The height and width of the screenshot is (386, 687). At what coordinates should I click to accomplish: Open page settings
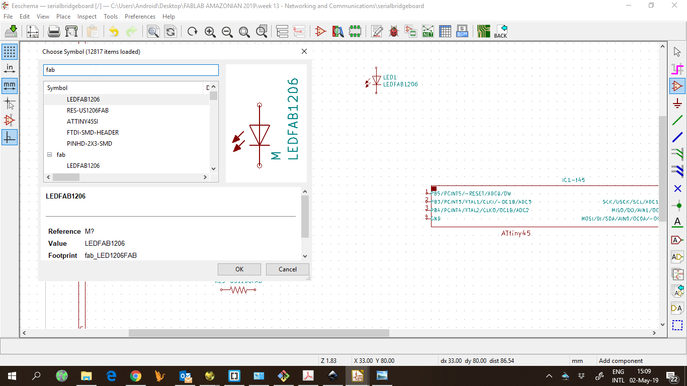33,32
